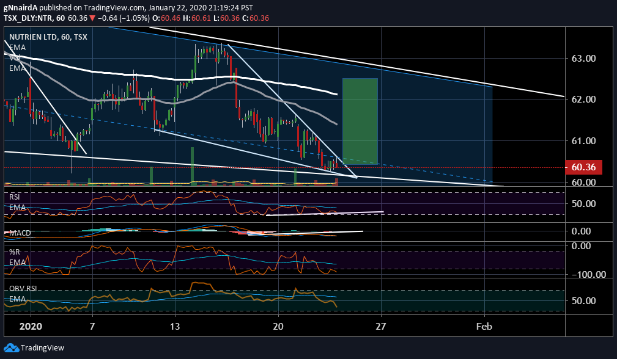The width and height of the screenshot is (617, 359).
Task: Click the author name gNnairdA
Action: [20, 7]
